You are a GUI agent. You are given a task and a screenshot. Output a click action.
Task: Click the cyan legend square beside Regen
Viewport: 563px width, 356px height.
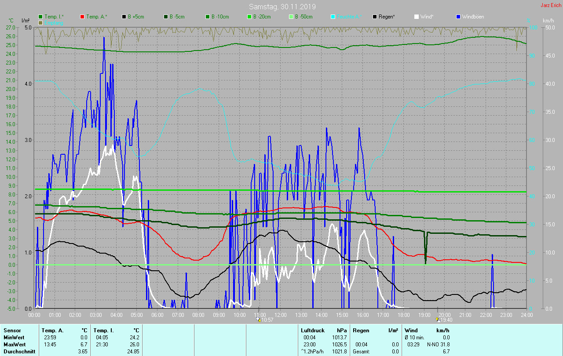333,17
